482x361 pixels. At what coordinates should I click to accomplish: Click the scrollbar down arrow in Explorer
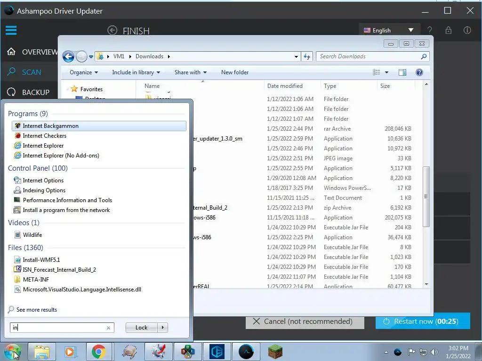426,284
